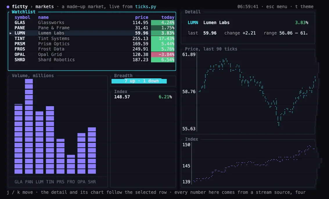Click the Detail panel title
This screenshot has height=199, width=329.
(193, 12)
